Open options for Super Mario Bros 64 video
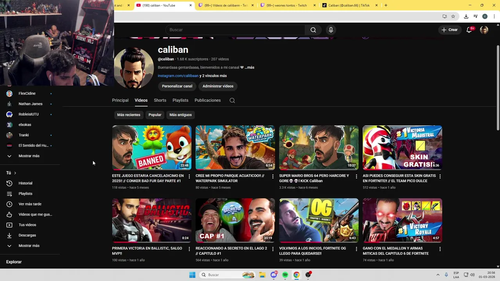The image size is (500, 281). click(356, 176)
